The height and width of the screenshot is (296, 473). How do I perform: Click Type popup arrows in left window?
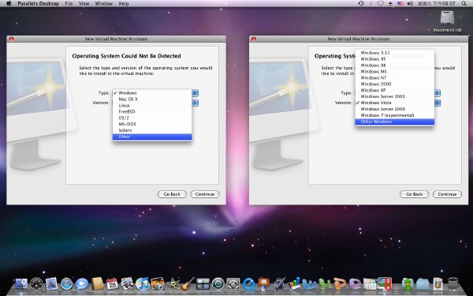[196, 93]
